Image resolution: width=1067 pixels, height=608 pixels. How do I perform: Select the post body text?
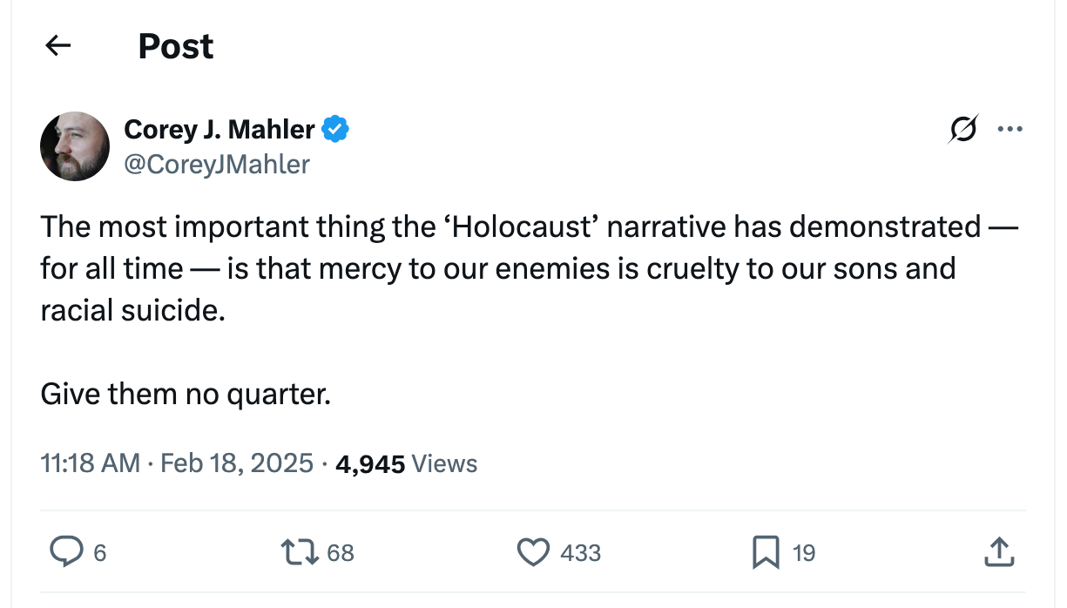(523, 267)
